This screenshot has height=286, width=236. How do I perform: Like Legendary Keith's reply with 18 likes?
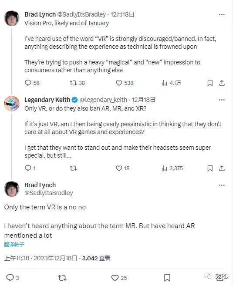(x=119, y=168)
